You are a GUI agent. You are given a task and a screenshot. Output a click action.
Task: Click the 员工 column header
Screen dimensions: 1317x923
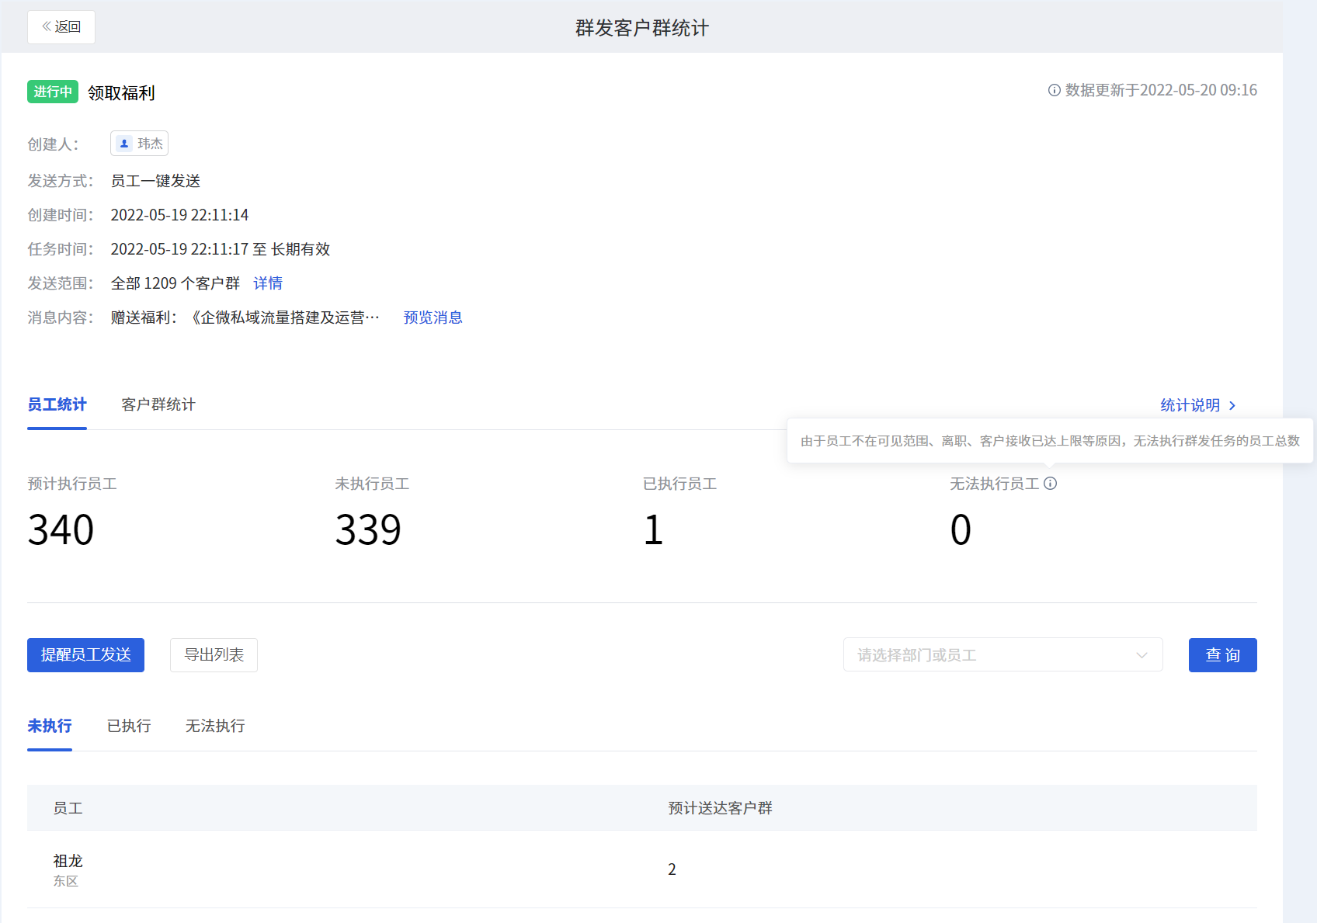68,808
